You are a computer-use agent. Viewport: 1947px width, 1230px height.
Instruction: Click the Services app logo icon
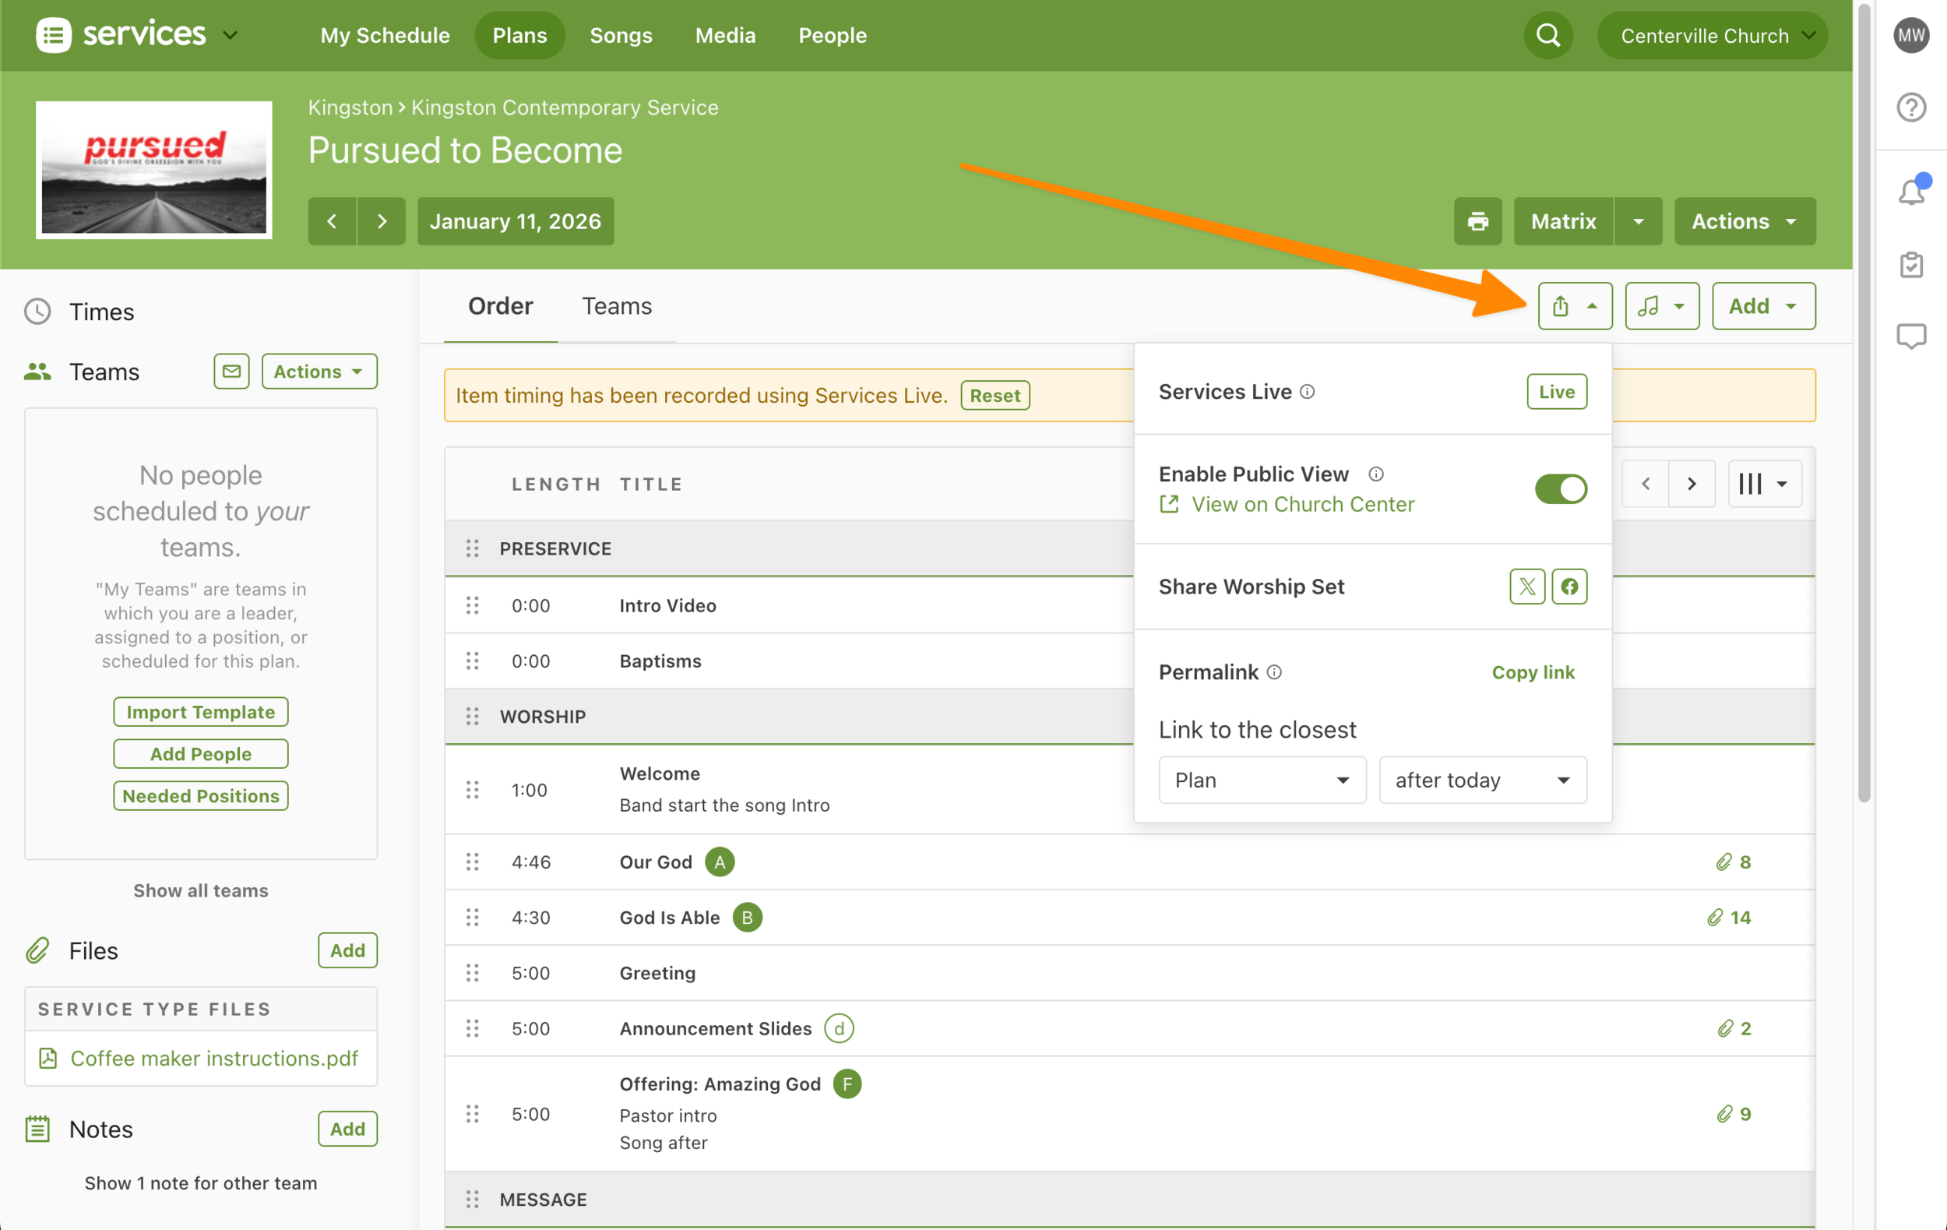[54, 35]
